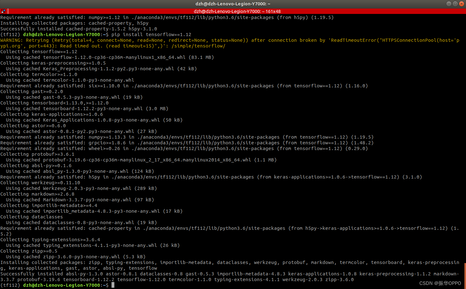The image size is (466, 289).
Task: Click 'Collecting keras-applications>=1.0.6' line
Action: 52,114
